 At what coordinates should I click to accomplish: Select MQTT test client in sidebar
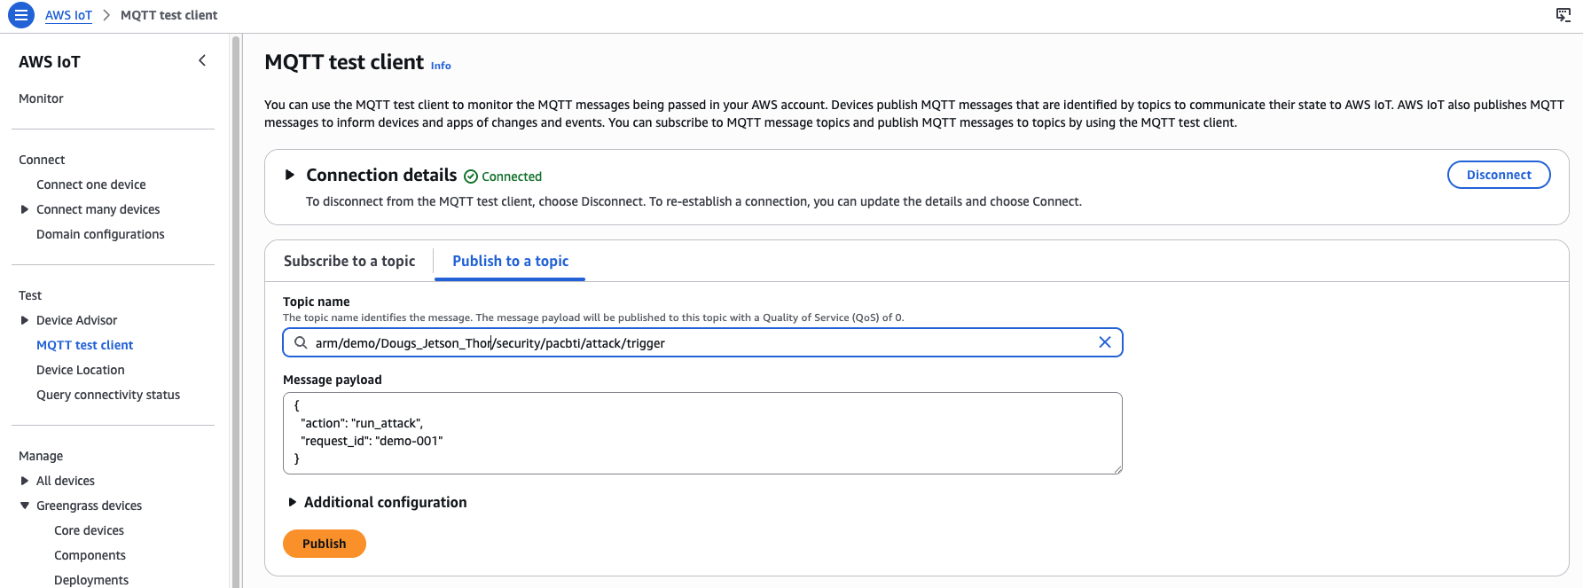click(85, 345)
